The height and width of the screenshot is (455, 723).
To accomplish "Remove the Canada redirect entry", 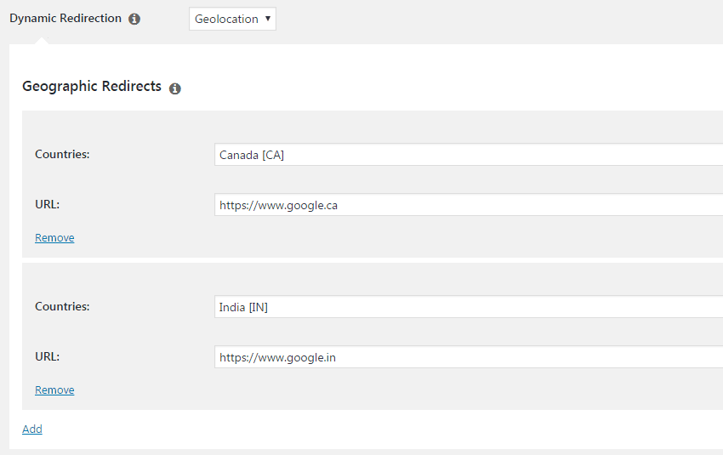I will click(54, 238).
